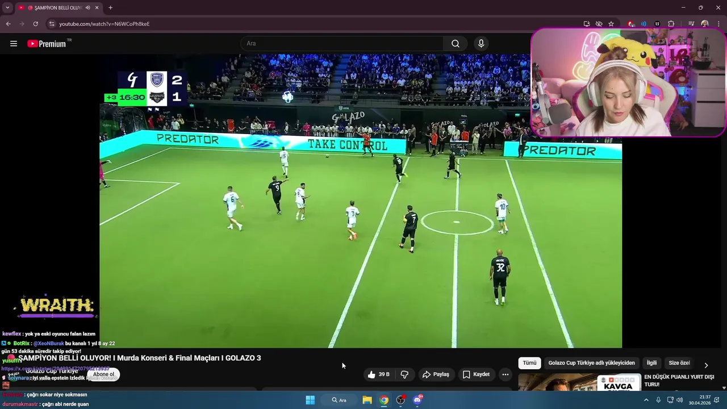Open OBS Studio from the taskbar
The image size is (727, 409).
point(401,400)
